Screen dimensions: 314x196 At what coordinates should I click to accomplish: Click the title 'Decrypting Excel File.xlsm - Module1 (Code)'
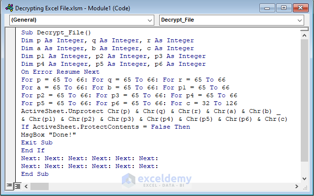(73, 8)
